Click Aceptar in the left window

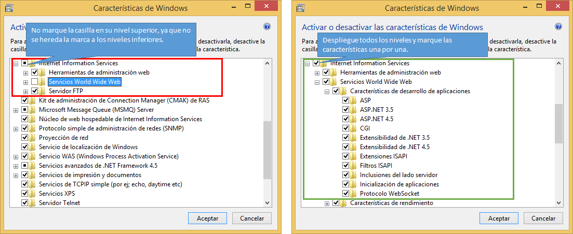pyautogui.click(x=208, y=218)
